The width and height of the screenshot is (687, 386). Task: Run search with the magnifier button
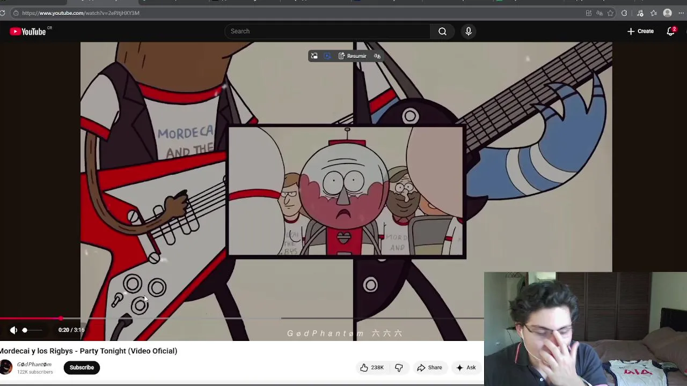pos(442,31)
